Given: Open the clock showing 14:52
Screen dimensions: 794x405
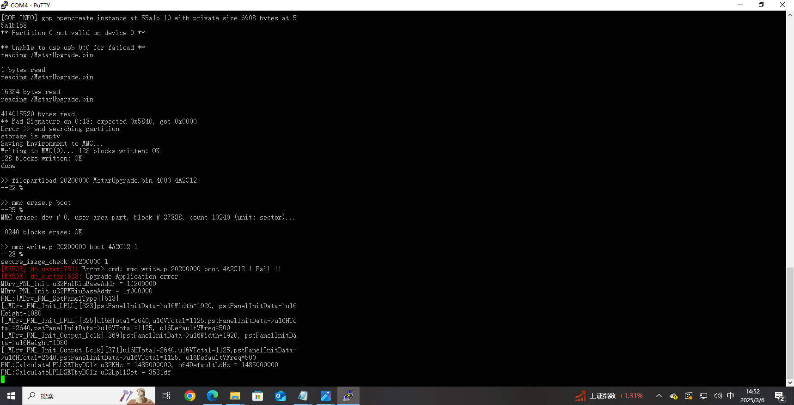Looking at the screenshot, I should 752,396.
